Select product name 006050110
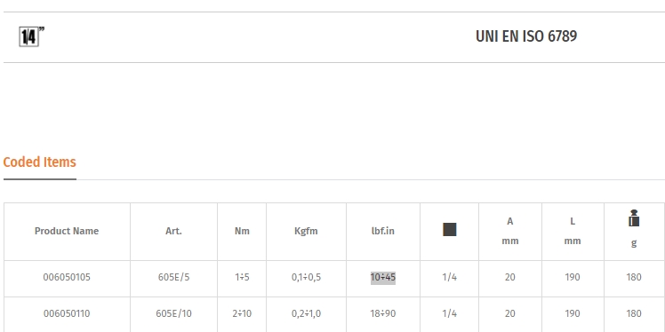Image resolution: width=665 pixels, height=332 pixels. (x=67, y=313)
